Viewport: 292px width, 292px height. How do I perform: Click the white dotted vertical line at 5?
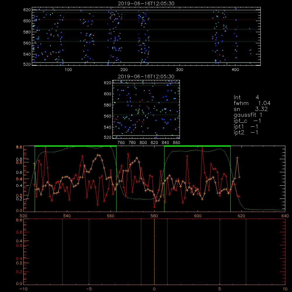click(220, 252)
